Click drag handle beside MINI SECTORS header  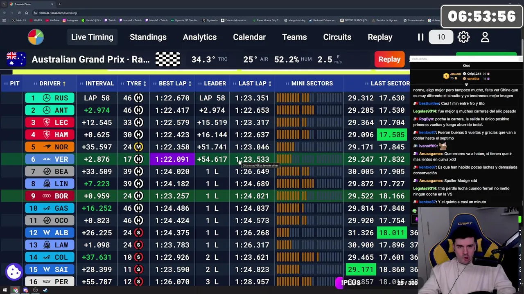[x=287, y=83]
